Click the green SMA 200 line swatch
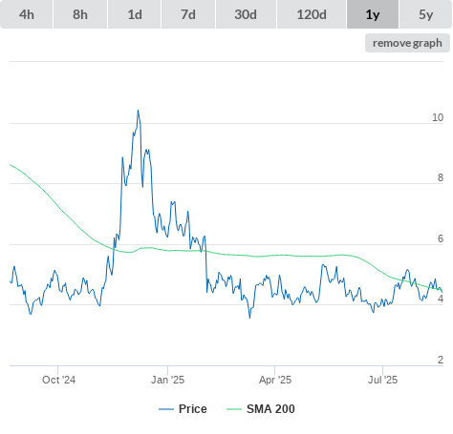453x434 pixels. (x=234, y=409)
